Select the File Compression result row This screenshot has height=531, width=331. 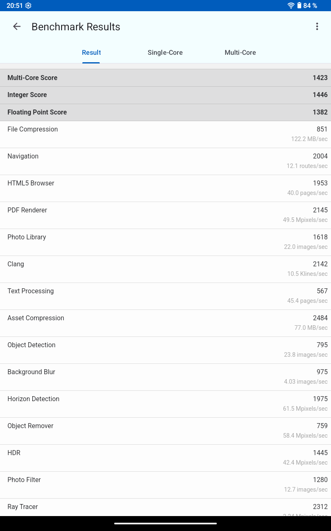pos(165,134)
